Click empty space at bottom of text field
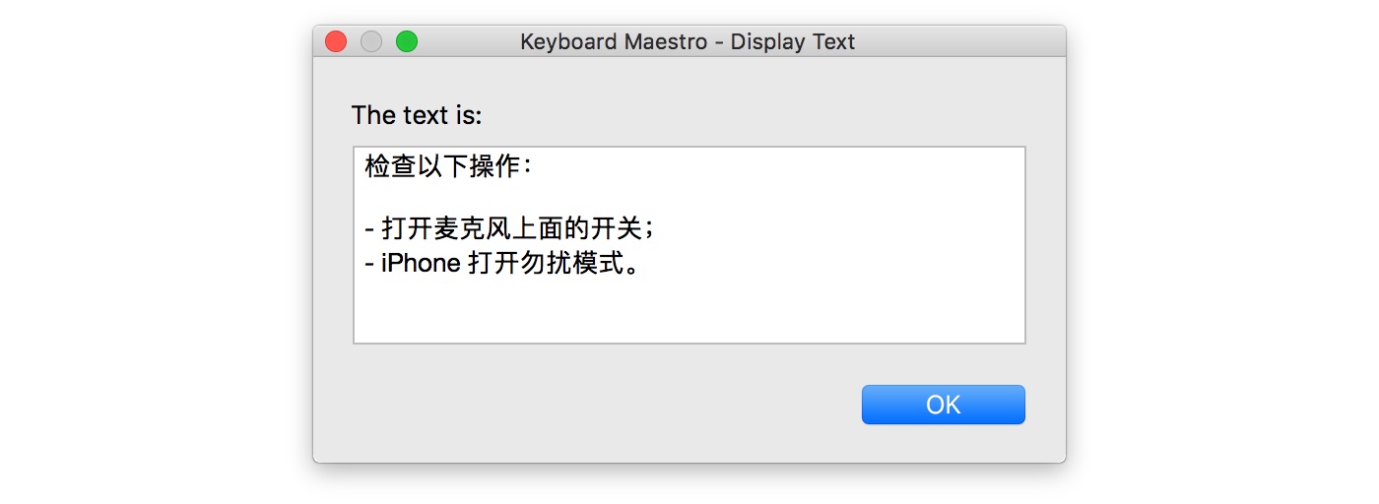The width and height of the screenshot is (1379, 504). 689,313
